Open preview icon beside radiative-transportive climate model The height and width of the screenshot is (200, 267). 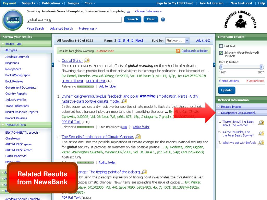point(124,101)
